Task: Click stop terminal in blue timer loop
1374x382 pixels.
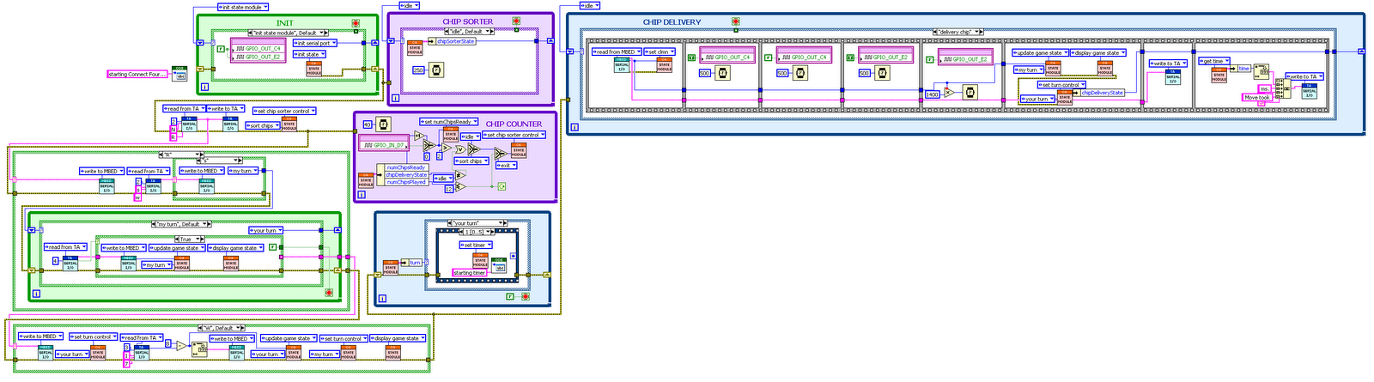Action: [525, 297]
